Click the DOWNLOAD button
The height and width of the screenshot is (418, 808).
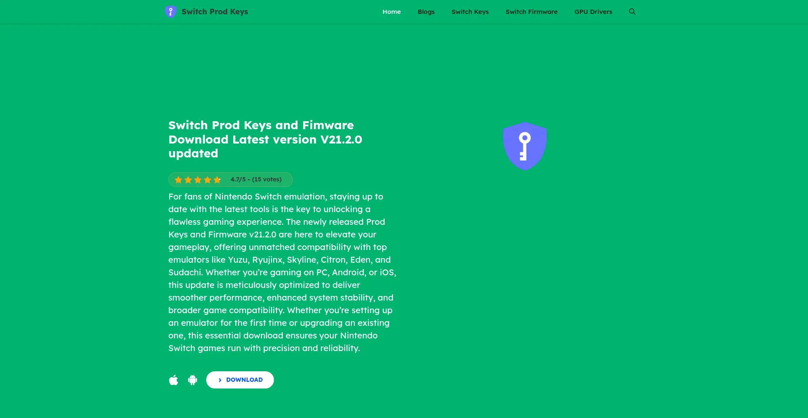[240, 380]
